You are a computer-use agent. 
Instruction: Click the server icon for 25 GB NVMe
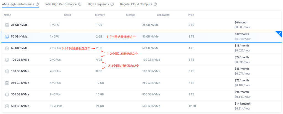[7, 25]
